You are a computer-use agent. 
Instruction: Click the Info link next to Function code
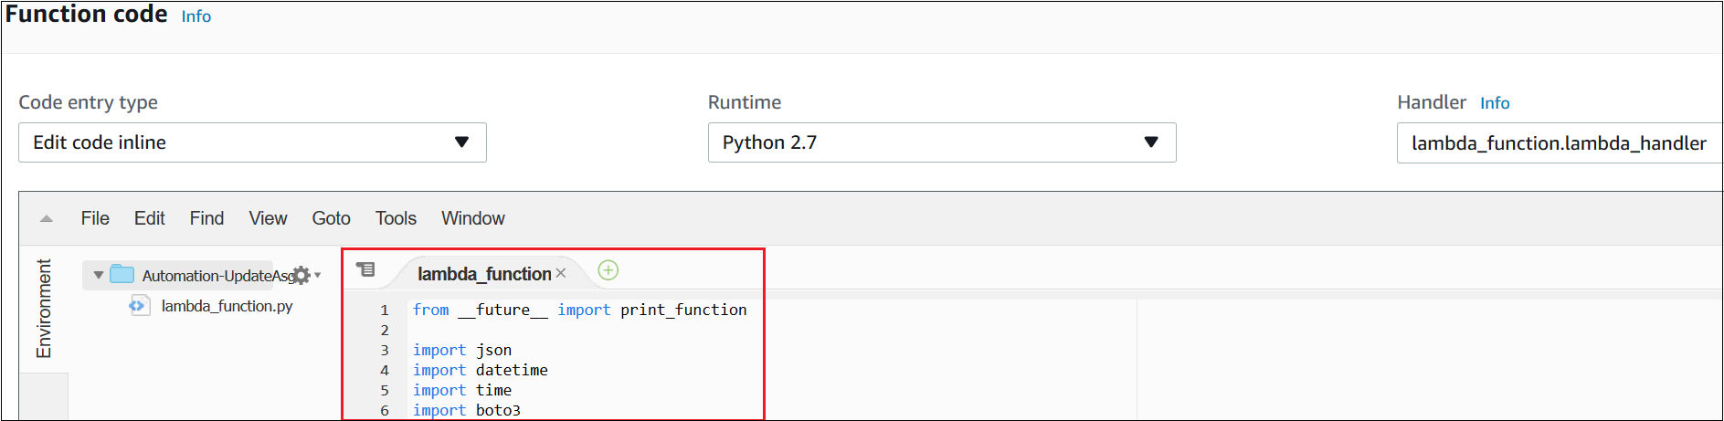pyautogui.click(x=196, y=16)
